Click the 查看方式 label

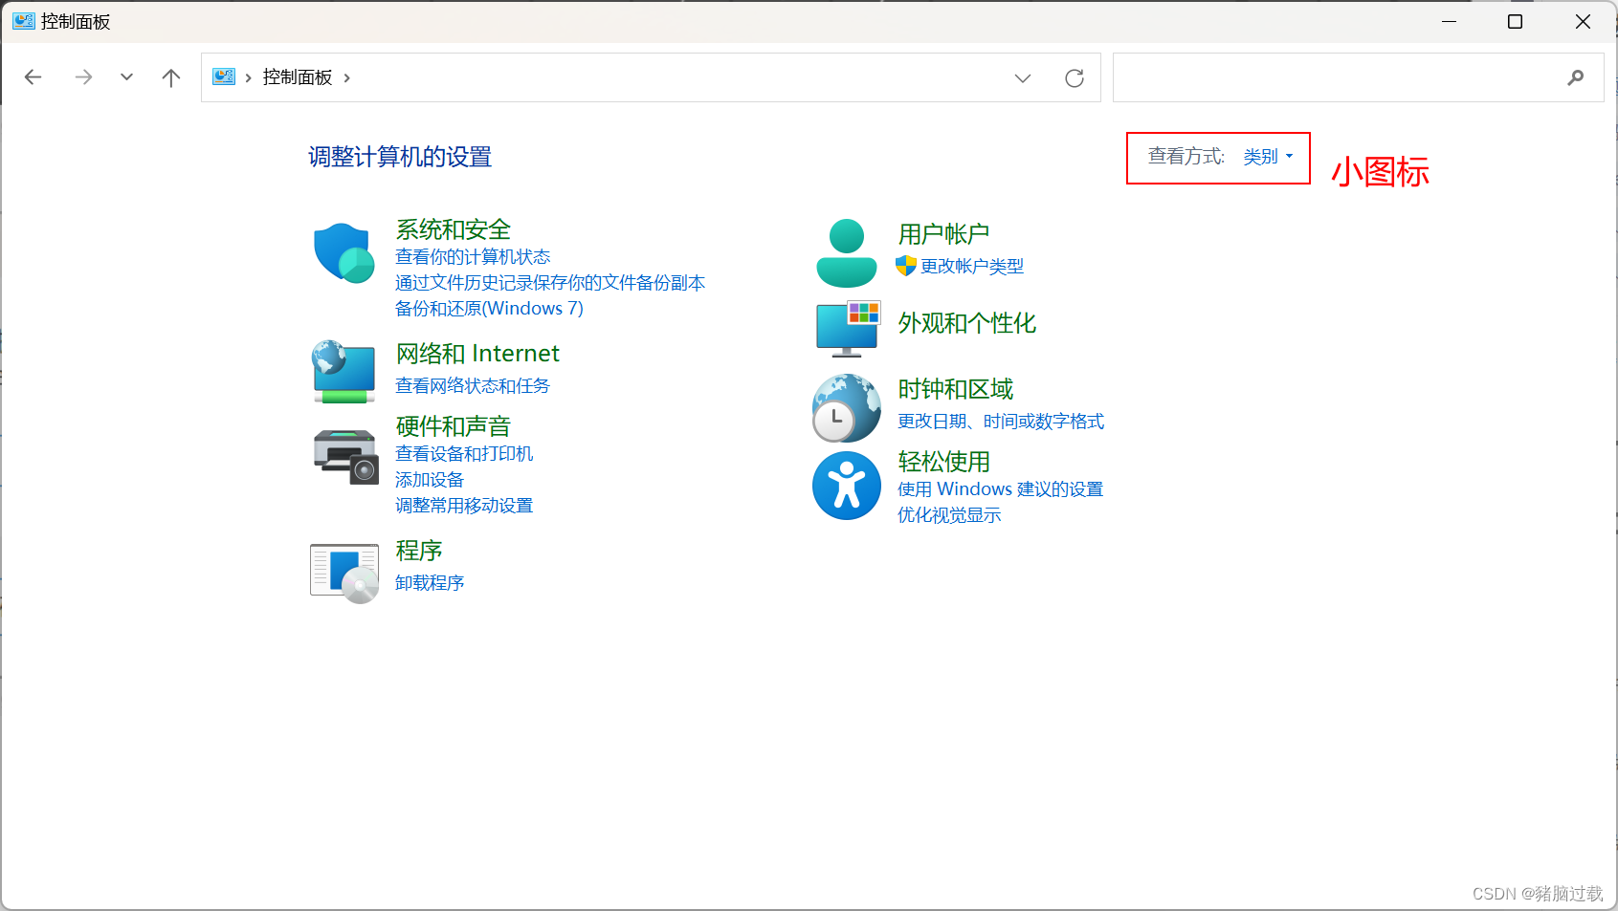(1186, 157)
